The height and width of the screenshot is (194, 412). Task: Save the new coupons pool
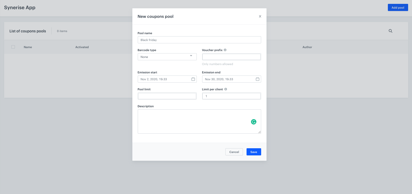pos(253,152)
